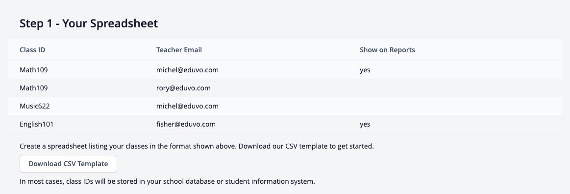
Task: Select the Teacher Email column header
Action: (179, 50)
